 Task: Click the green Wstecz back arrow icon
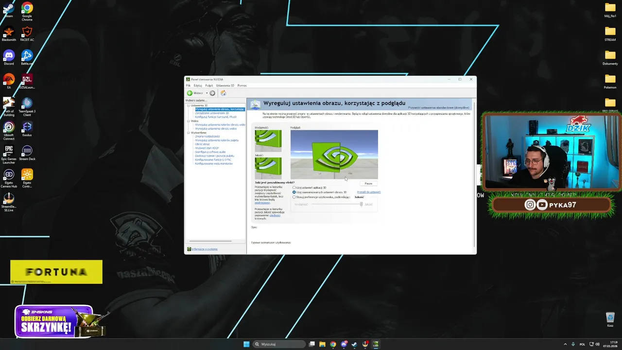pos(190,93)
